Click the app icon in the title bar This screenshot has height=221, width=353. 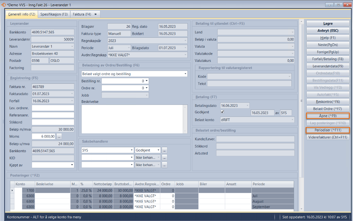coord(4,5)
